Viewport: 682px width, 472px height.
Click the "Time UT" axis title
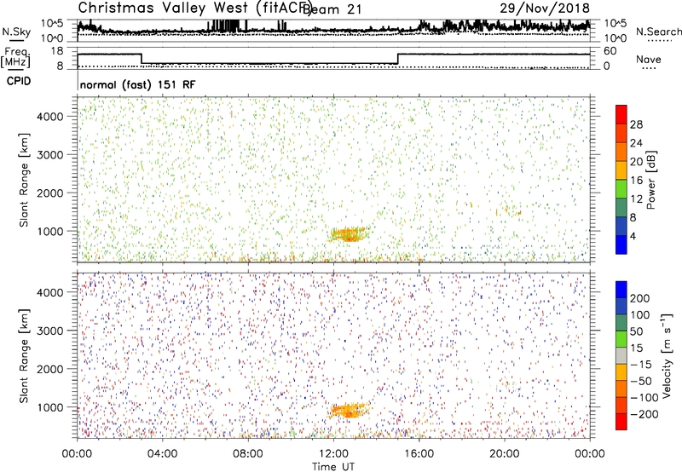(x=333, y=467)
